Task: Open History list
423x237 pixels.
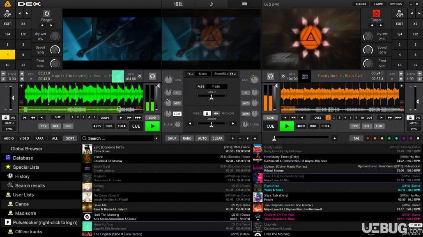Action: pos(22,176)
